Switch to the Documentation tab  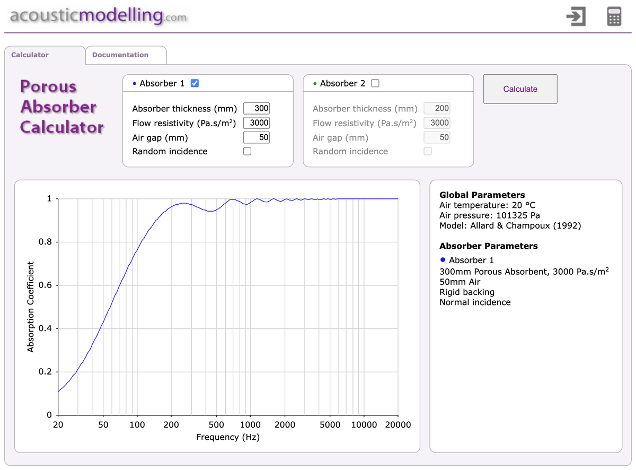[x=120, y=55]
